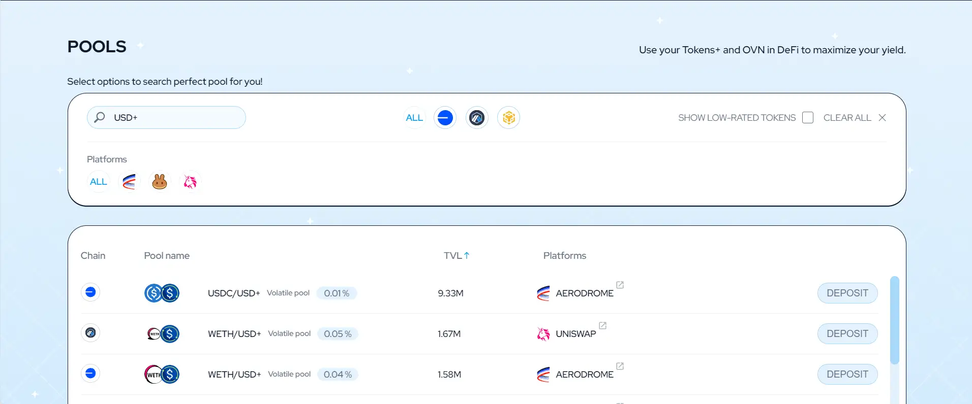972x404 pixels.
Task: Click the WETH/USD+ Uniswap pool name
Action: (234, 334)
